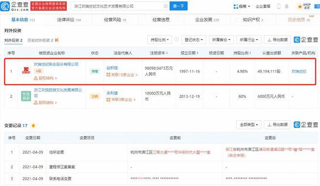Open legal representative 赵枳程 link
This screenshot has width=320, height=186.
[112, 68]
